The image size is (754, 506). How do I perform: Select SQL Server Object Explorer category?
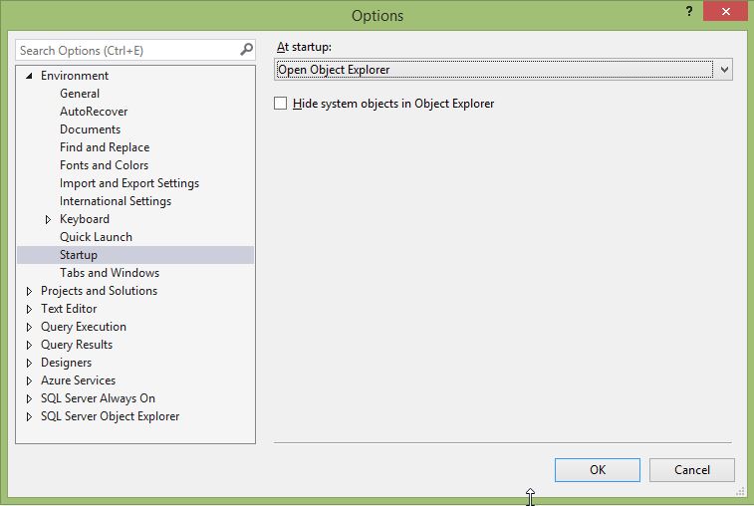point(111,416)
